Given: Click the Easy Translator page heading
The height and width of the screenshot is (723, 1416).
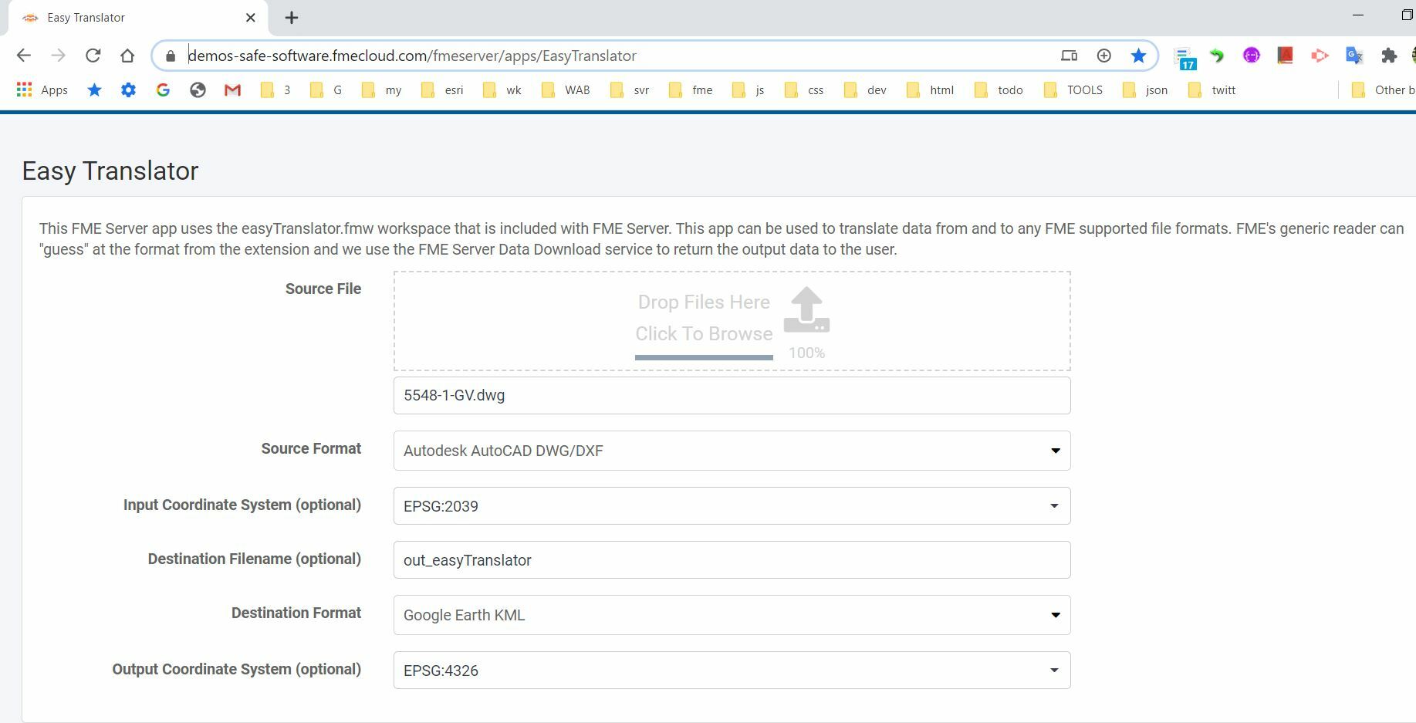Looking at the screenshot, I should point(110,171).
